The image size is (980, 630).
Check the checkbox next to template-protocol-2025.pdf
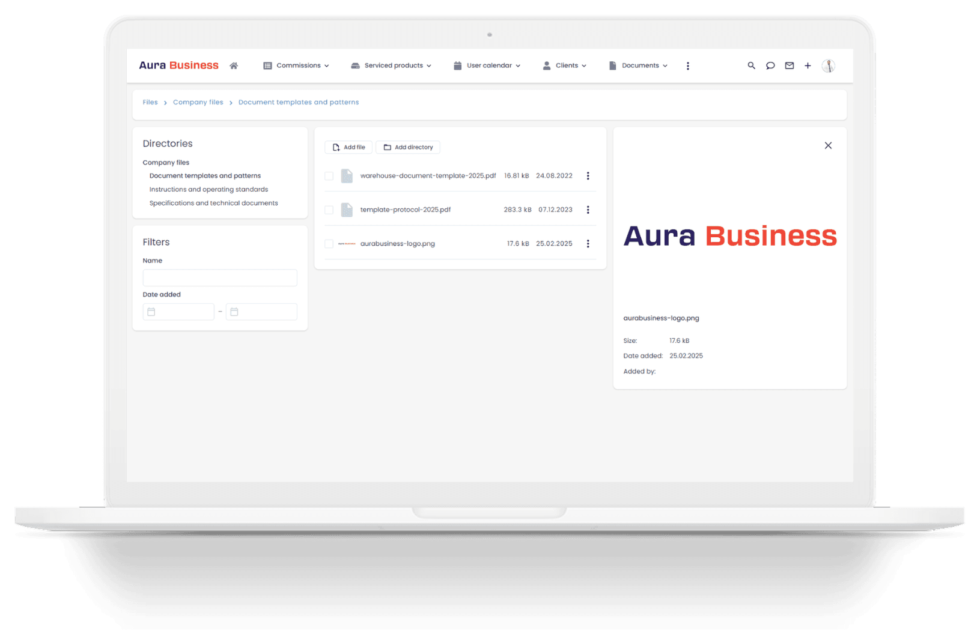click(329, 210)
